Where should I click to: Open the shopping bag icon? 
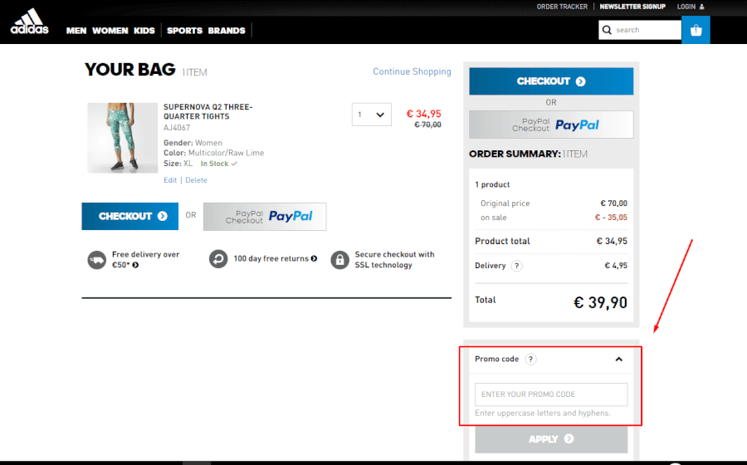[x=696, y=30]
